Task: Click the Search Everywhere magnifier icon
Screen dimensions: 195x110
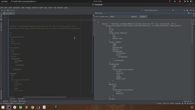Action: [193, 10]
